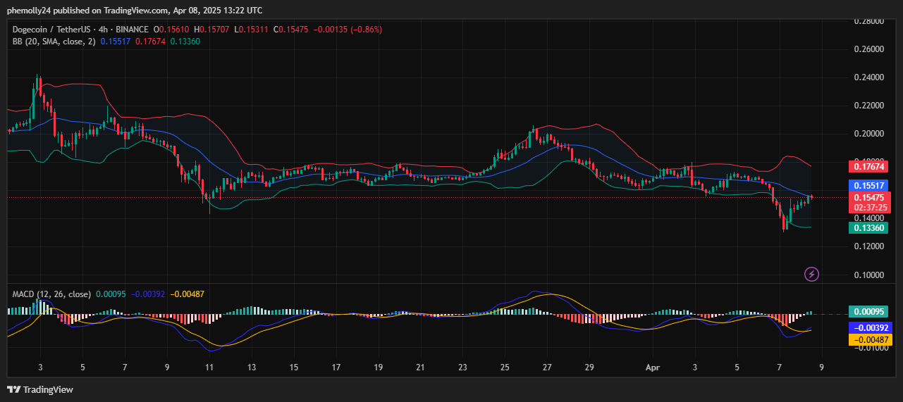Click the green 0.00095 MACD histogram label
Viewport: 903px width, 402px height.
[x=867, y=312]
